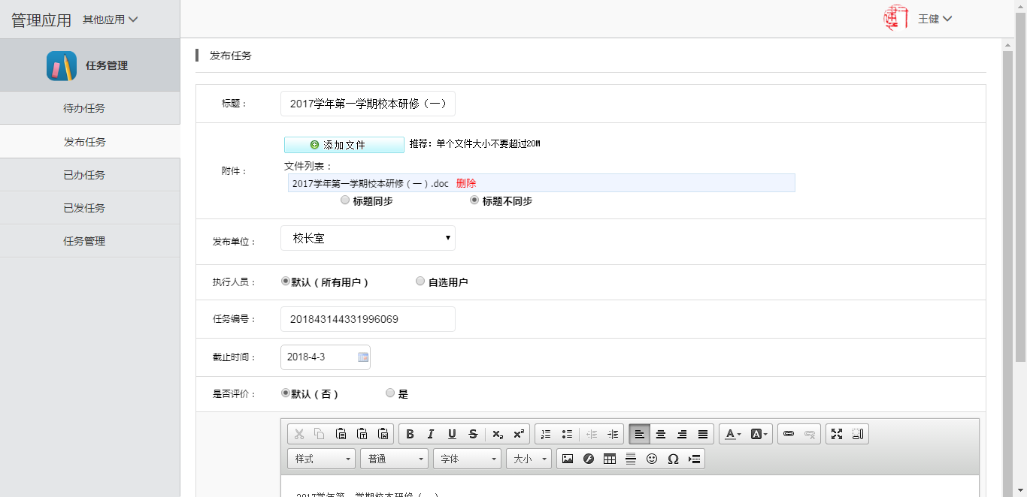
Task: Open the smiley emoticon picker
Action: point(652,459)
